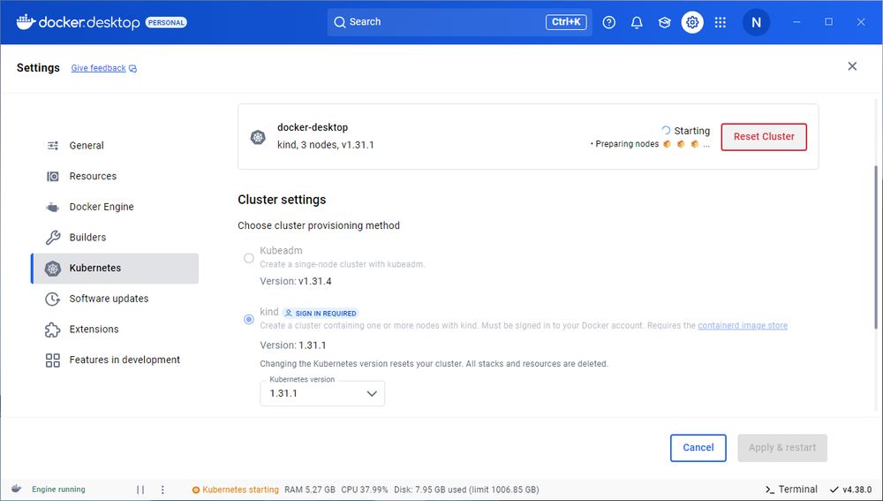
Task: Click the v4.38.0 version indicator
Action: pos(851,490)
